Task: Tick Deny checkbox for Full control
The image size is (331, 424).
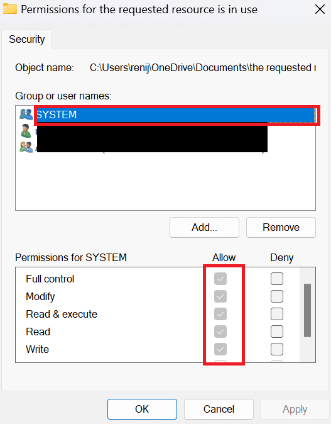Action: (277, 279)
